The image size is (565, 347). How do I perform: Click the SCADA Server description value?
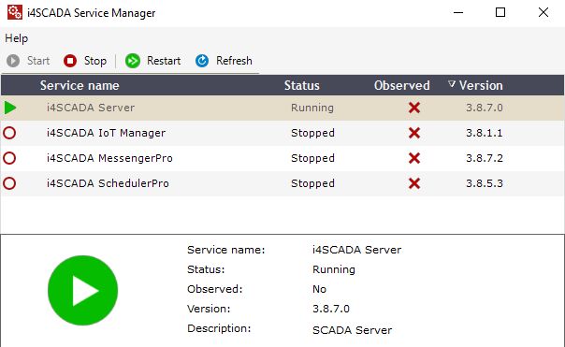(352, 330)
